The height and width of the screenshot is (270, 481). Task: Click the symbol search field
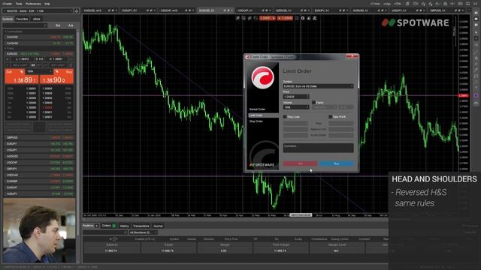[x=25, y=25]
